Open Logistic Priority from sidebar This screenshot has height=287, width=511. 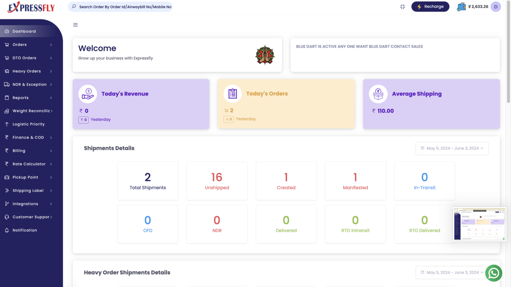click(28, 124)
